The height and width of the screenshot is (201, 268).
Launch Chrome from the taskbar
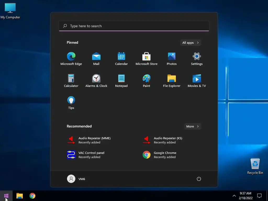pos(32,196)
